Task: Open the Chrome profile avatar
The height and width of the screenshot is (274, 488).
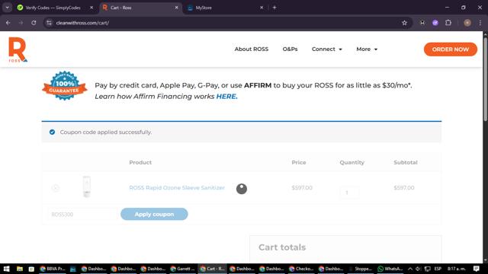Action: [467, 23]
